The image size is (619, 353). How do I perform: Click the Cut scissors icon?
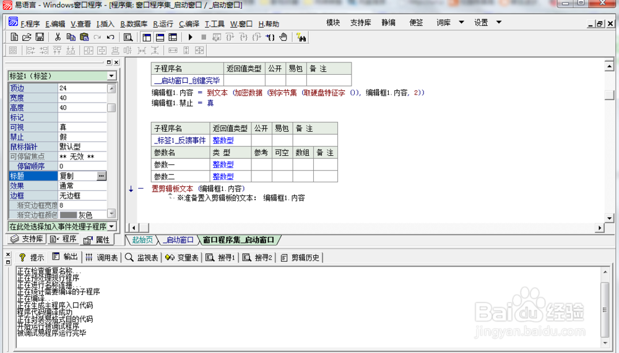(x=58, y=37)
